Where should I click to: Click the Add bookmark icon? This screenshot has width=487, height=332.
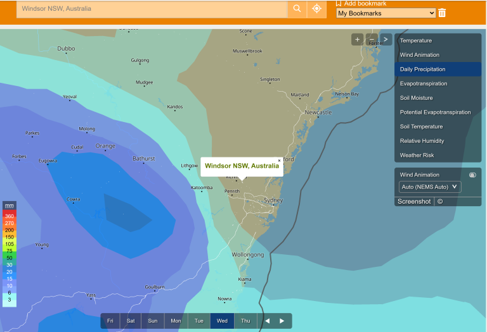point(339,3)
